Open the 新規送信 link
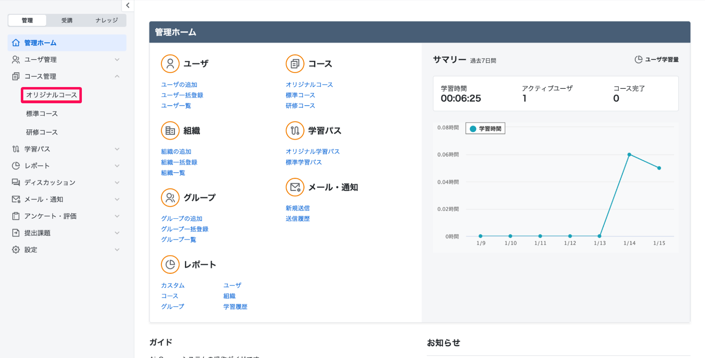This screenshot has width=705, height=358. pos(298,208)
